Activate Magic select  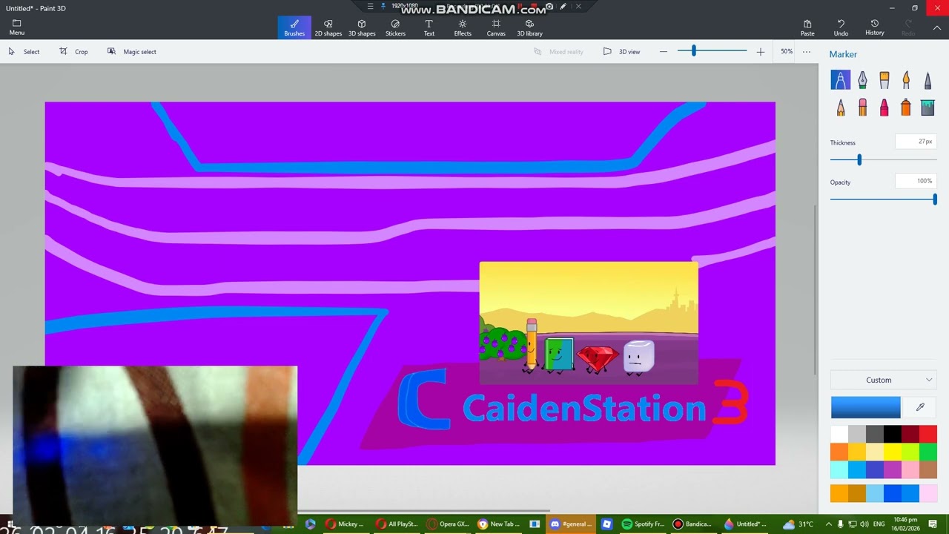point(131,51)
